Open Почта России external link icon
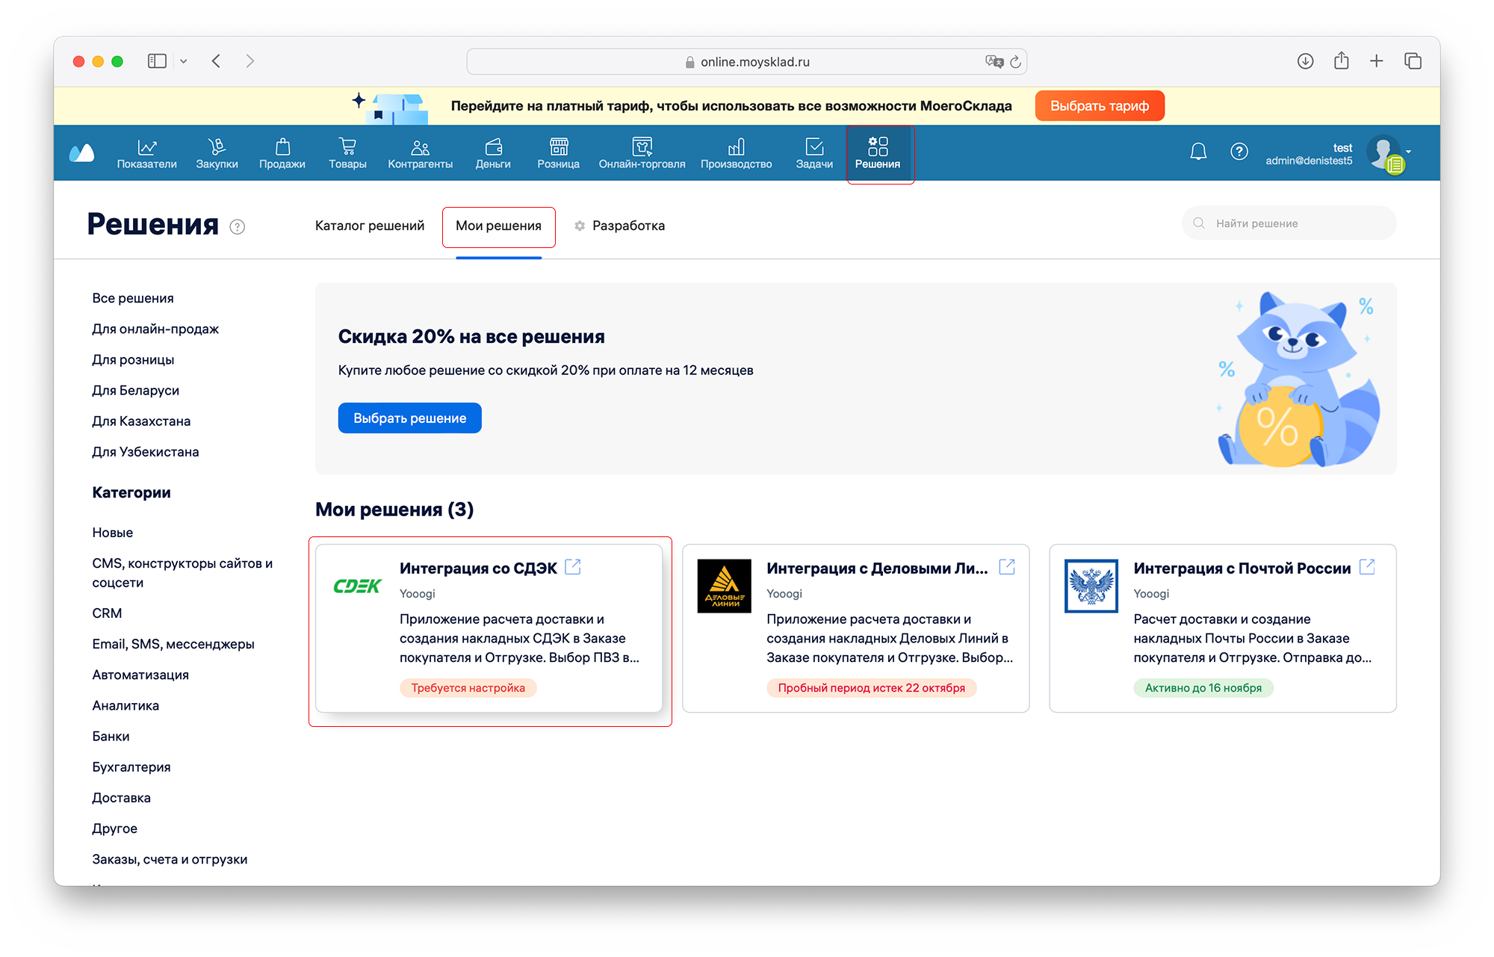This screenshot has height=957, width=1494. [x=1367, y=567]
